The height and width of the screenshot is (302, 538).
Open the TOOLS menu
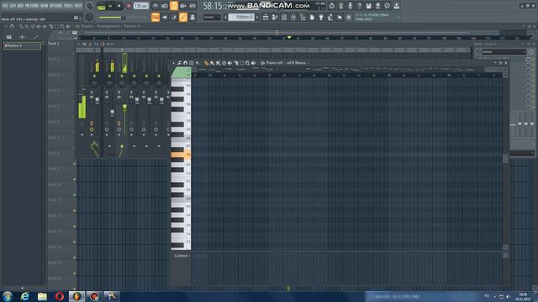68,6
